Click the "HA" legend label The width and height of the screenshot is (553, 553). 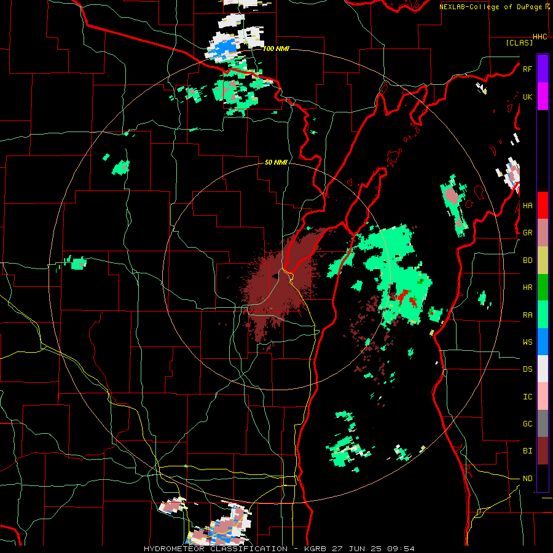pyautogui.click(x=527, y=206)
